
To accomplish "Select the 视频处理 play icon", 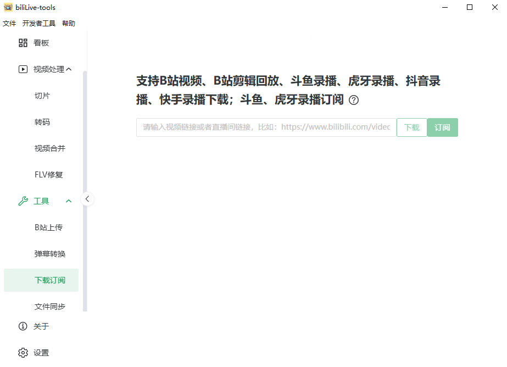I will pos(23,69).
